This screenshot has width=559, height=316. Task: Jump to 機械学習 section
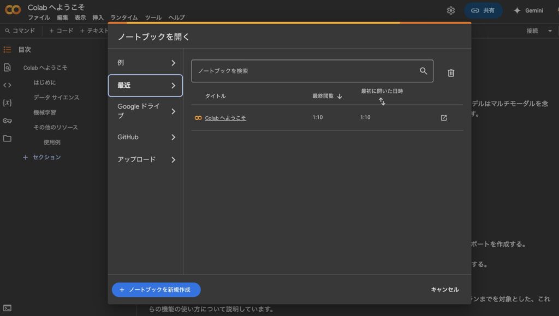click(45, 112)
